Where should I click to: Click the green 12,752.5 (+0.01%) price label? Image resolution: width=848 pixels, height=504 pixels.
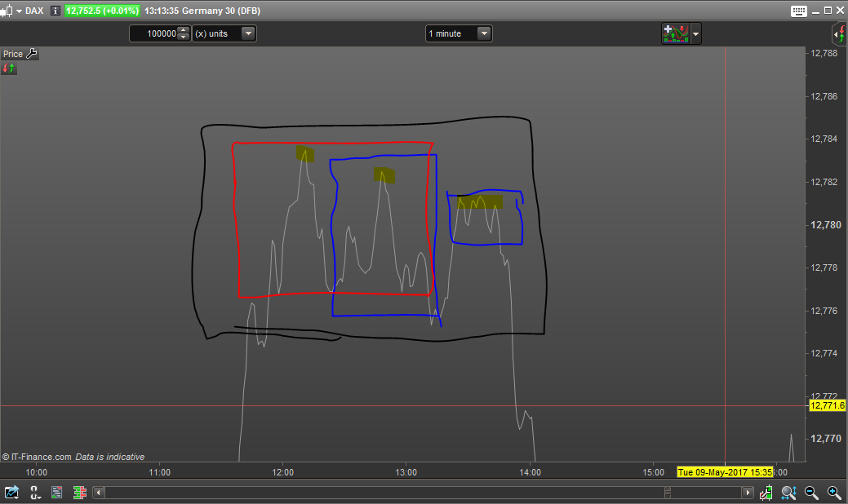coord(102,11)
